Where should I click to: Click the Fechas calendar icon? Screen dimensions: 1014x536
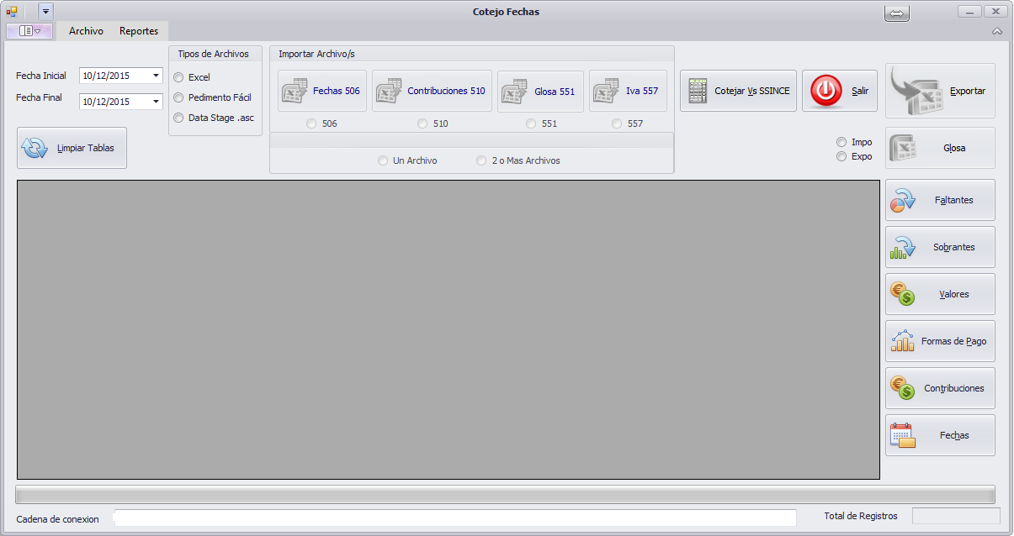coord(902,435)
